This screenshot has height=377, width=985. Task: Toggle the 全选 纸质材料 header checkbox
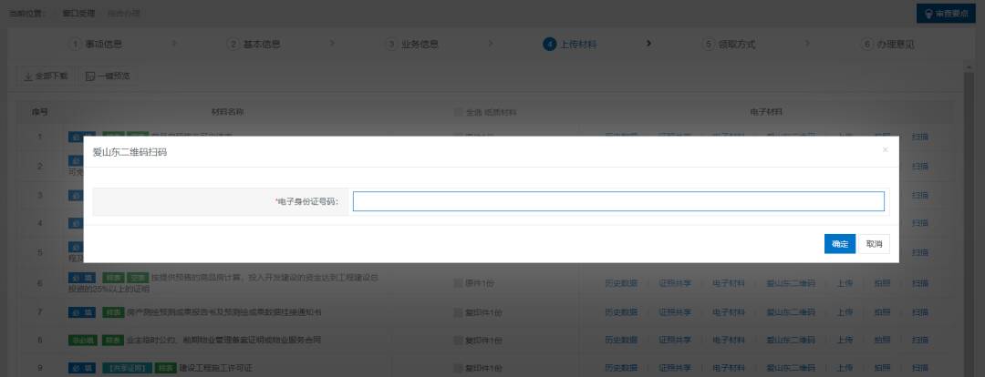click(459, 112)
